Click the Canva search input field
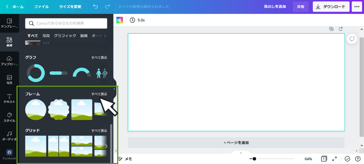 (x=66, y=23)
